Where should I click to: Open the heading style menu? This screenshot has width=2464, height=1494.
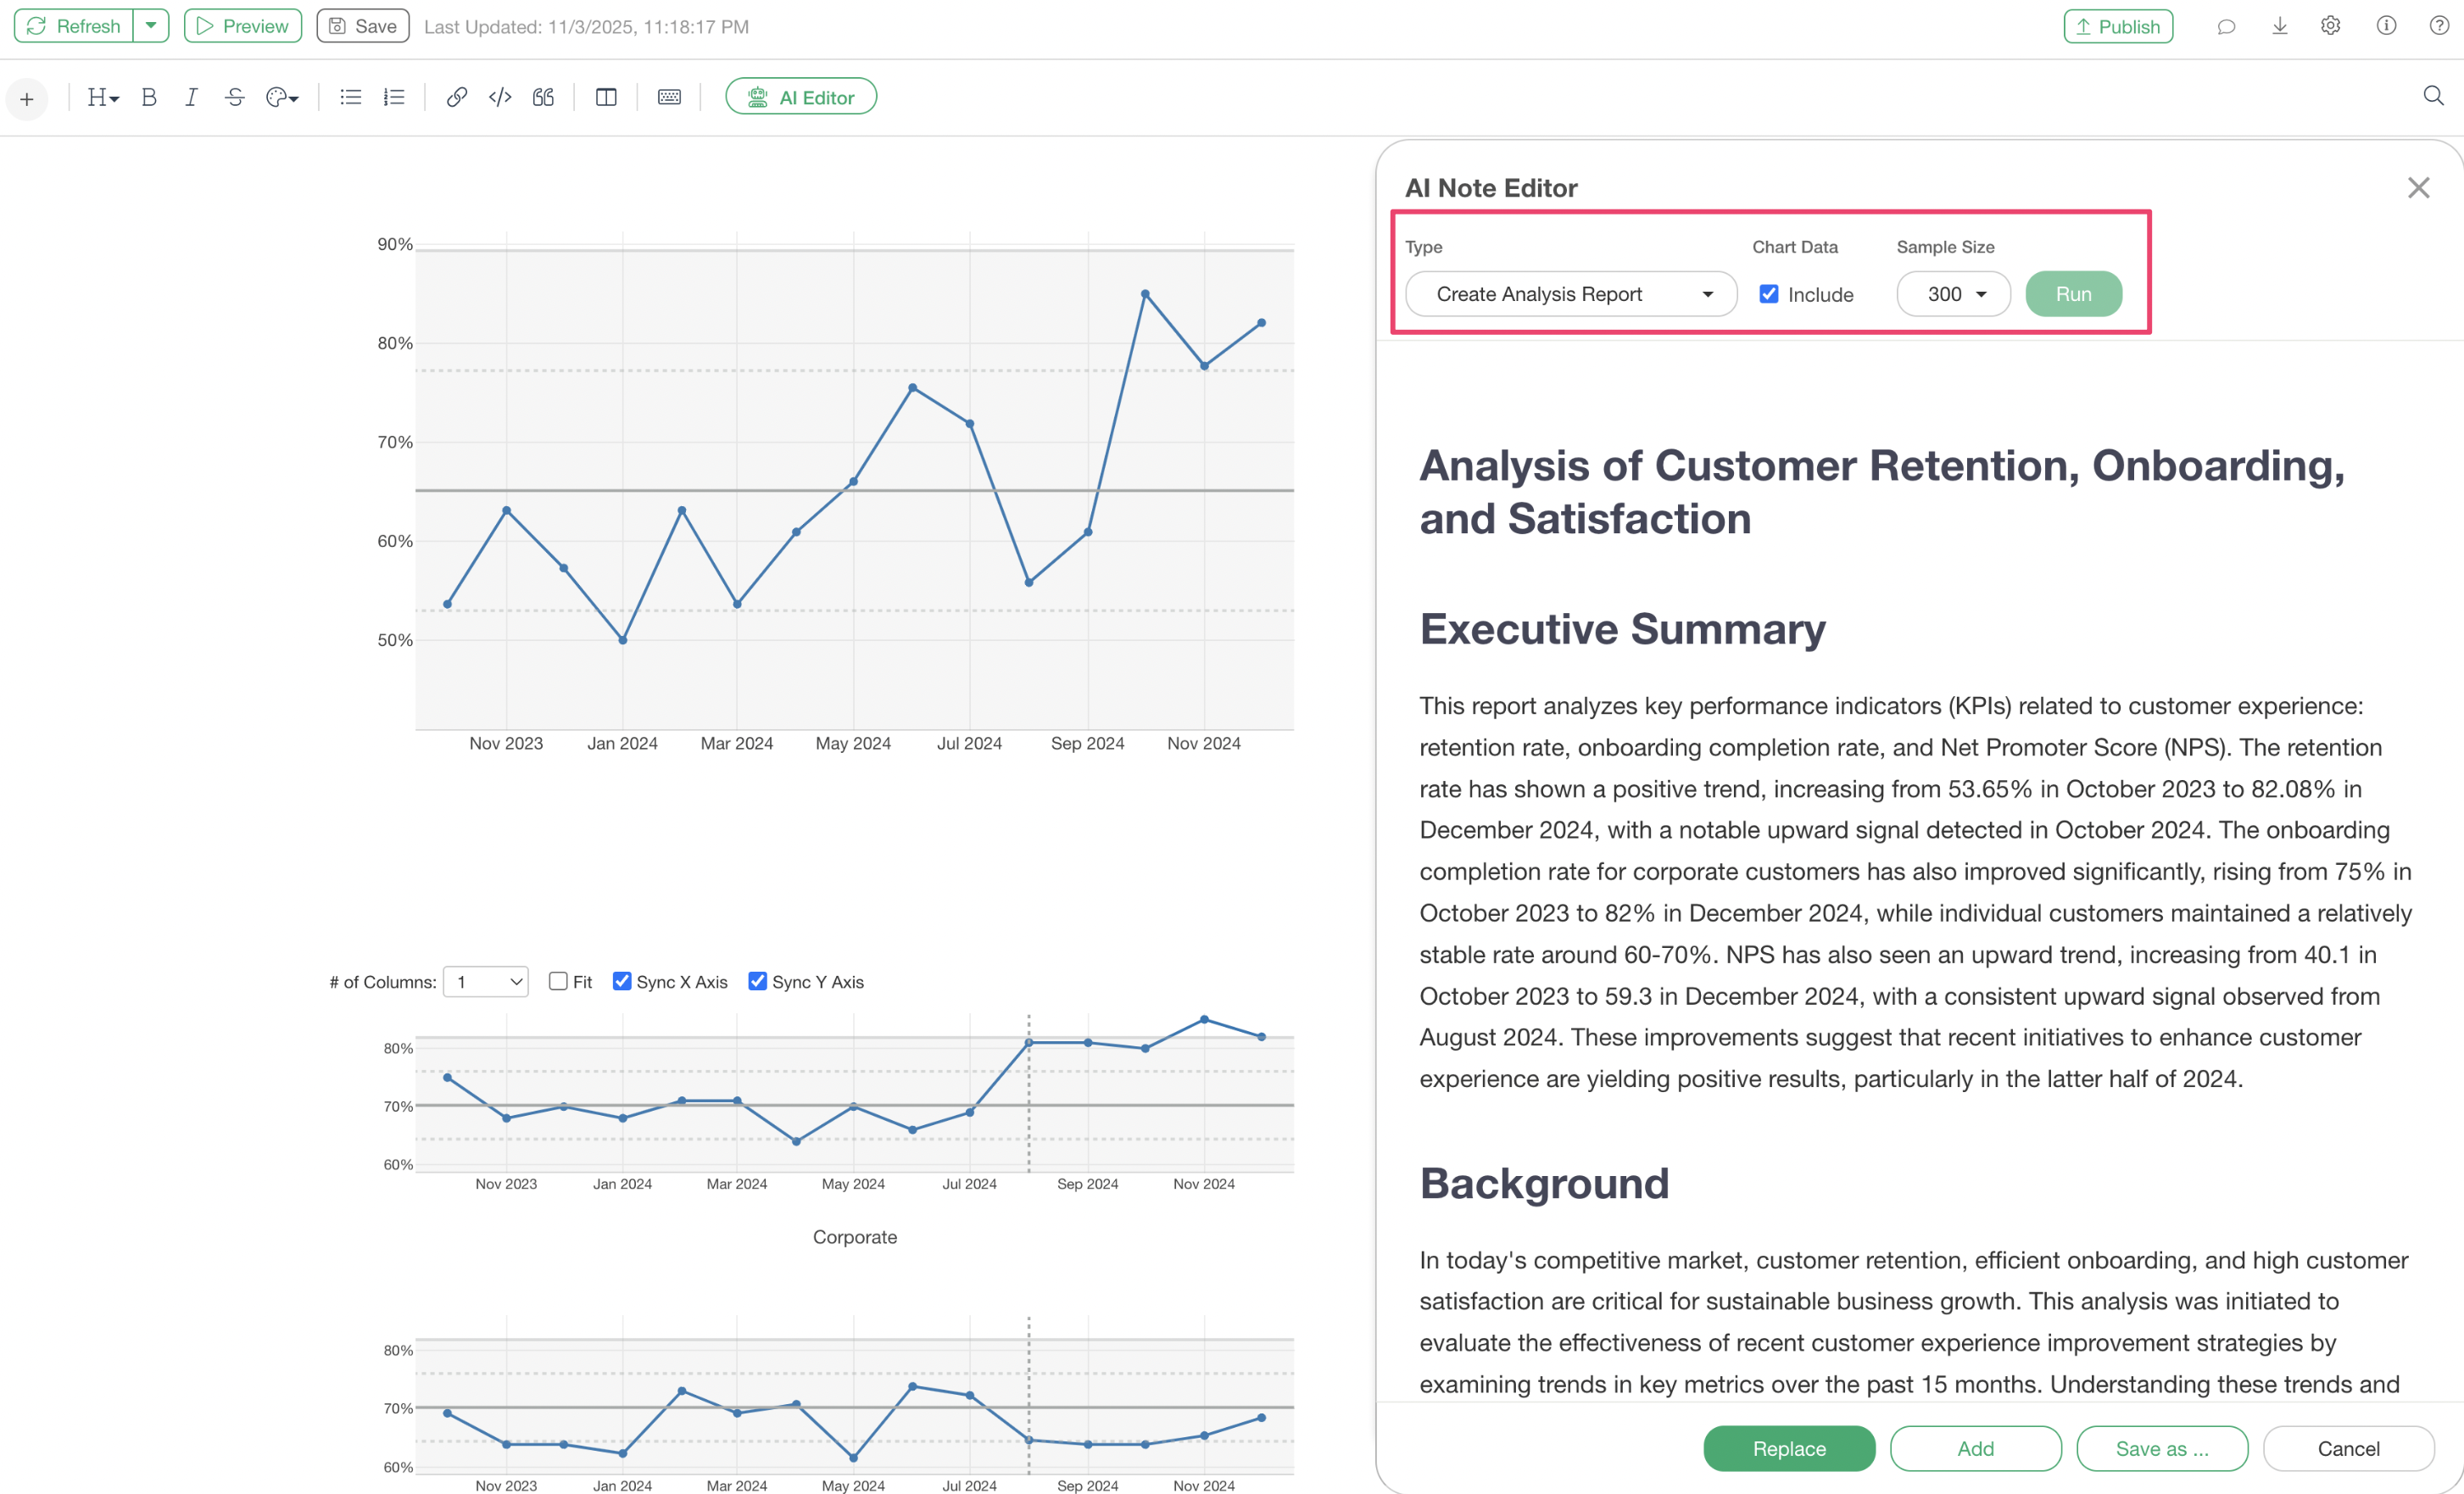pos(102,97)
